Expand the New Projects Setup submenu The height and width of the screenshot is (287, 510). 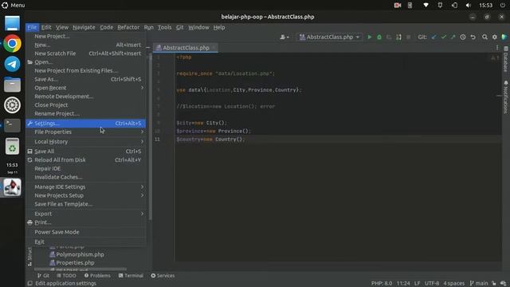click(86, 195)
